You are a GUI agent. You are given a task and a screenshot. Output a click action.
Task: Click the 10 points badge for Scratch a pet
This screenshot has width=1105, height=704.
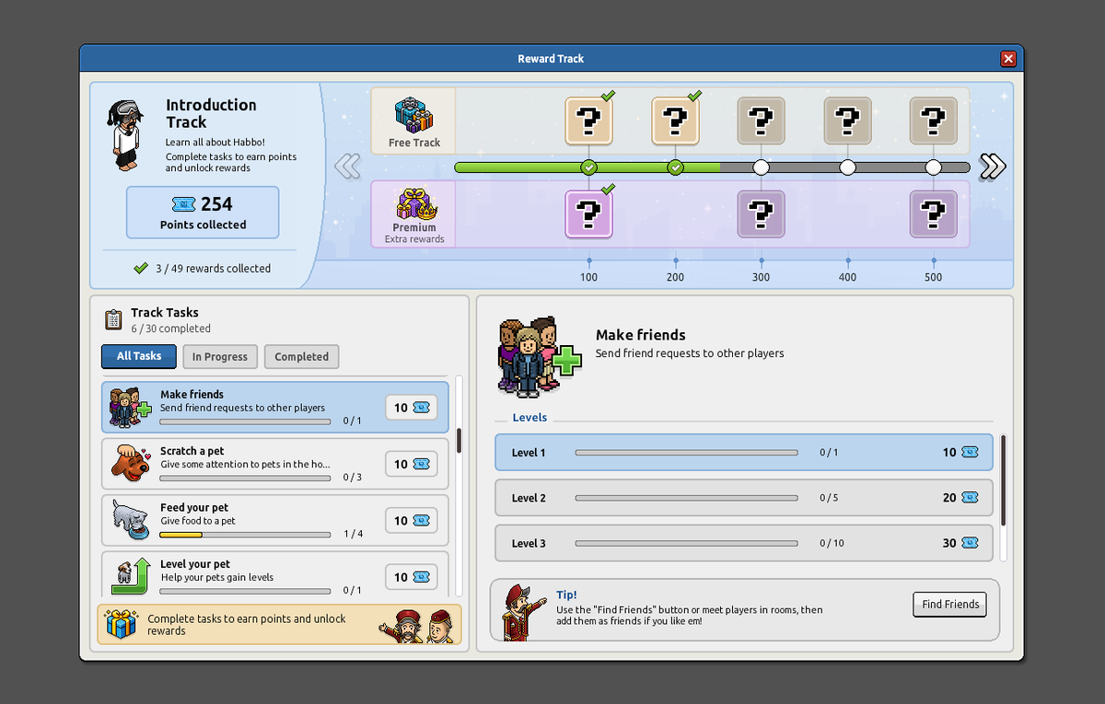[x=411, y=464]
